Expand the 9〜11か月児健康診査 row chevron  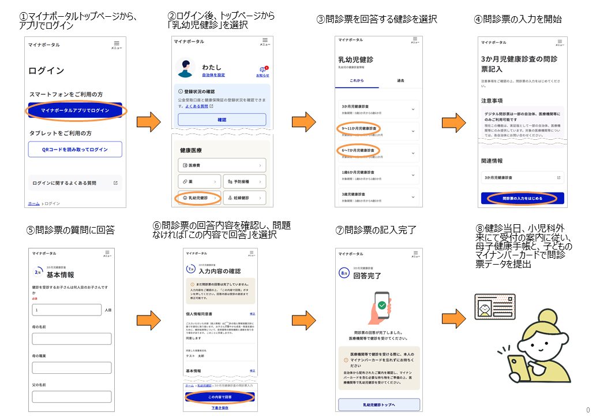[x=413, y=131]
